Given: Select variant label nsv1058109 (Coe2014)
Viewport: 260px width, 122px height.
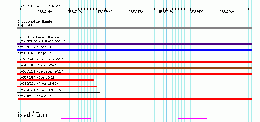Looking at the screenshot, I should [x=35, y=47].
